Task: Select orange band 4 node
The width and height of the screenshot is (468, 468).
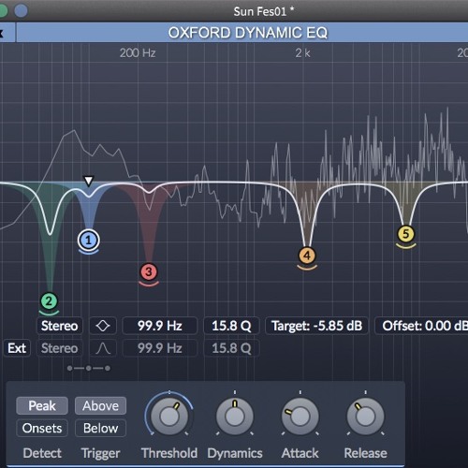Action: (307, 256)
